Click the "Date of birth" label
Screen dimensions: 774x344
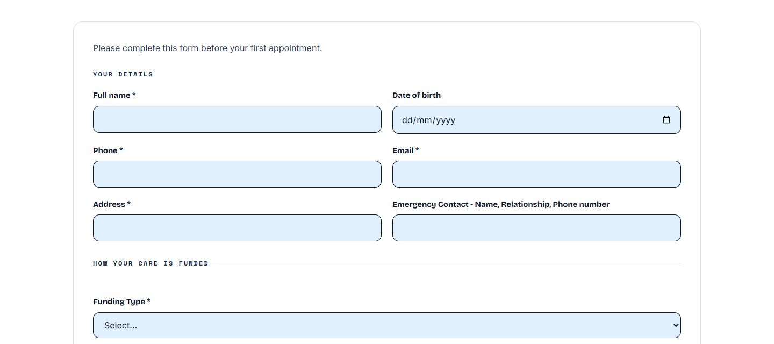(x=417, y=95)
